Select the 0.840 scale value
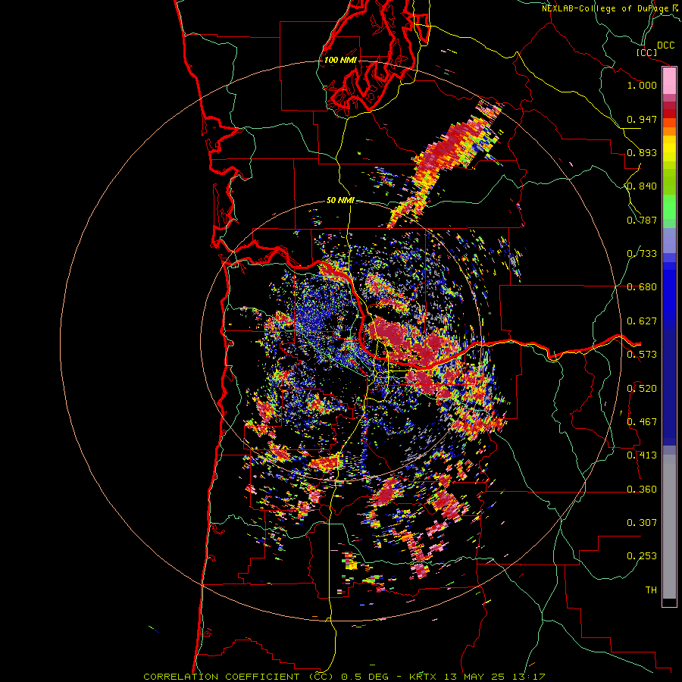 point(642,186)
